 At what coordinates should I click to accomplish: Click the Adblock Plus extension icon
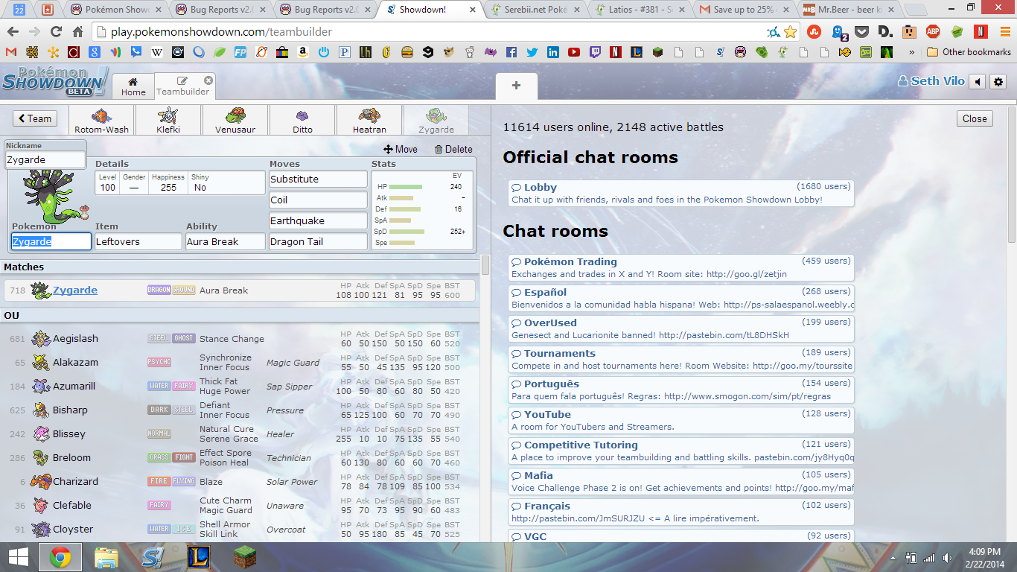[933, 32]
